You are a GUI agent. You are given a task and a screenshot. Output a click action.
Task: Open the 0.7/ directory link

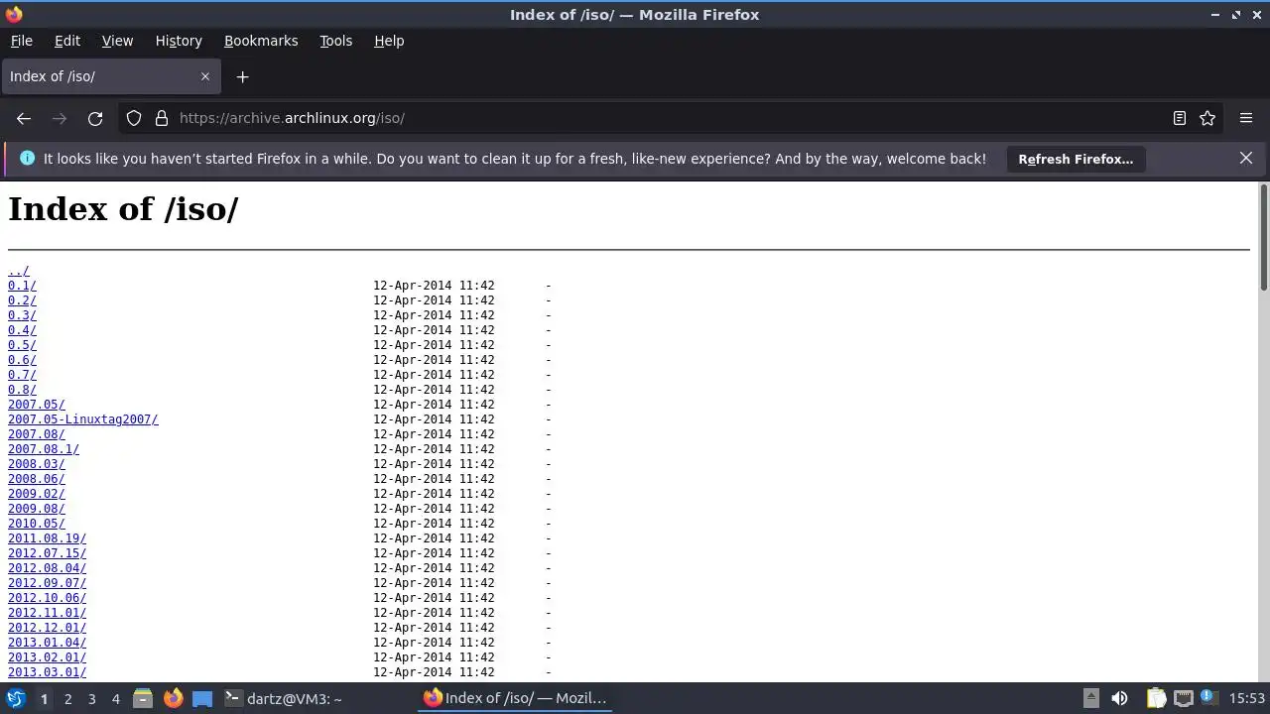(x=22, y=375)
